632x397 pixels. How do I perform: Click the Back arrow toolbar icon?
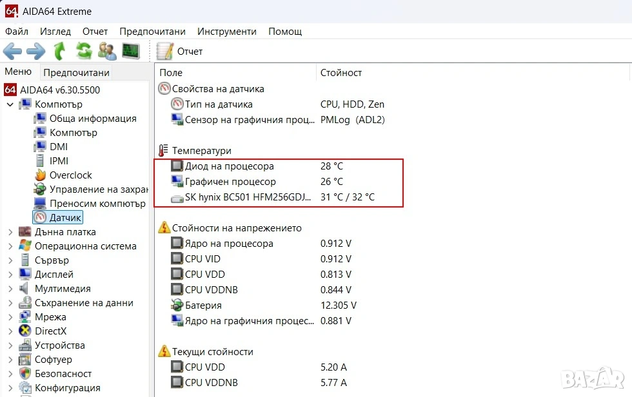12,51
